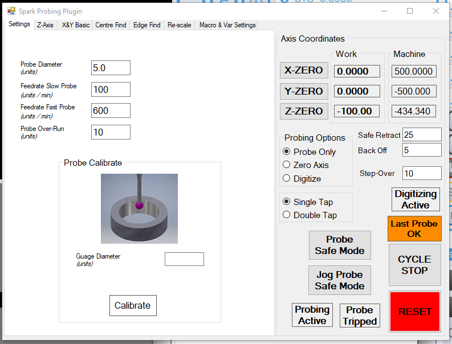
Task: Select the Zero Axis radio option
Action: pyautogui.click(x=306, y=165)
